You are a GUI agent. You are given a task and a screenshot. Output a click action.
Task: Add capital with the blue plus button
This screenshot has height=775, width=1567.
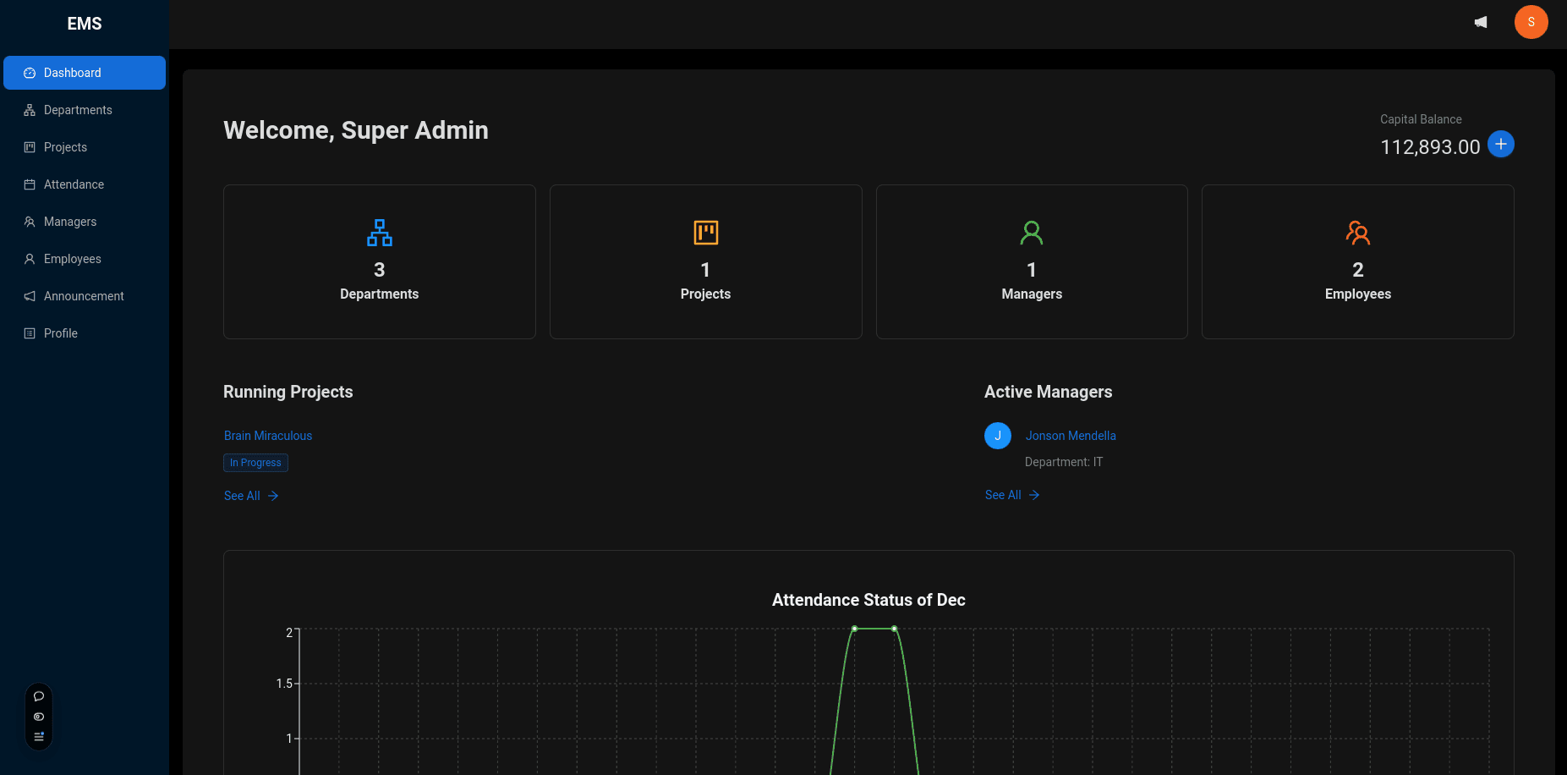1501,144
